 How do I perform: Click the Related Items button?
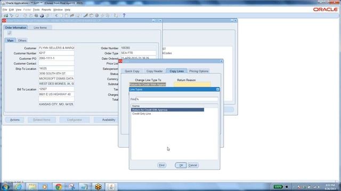[x=42, y=120]
